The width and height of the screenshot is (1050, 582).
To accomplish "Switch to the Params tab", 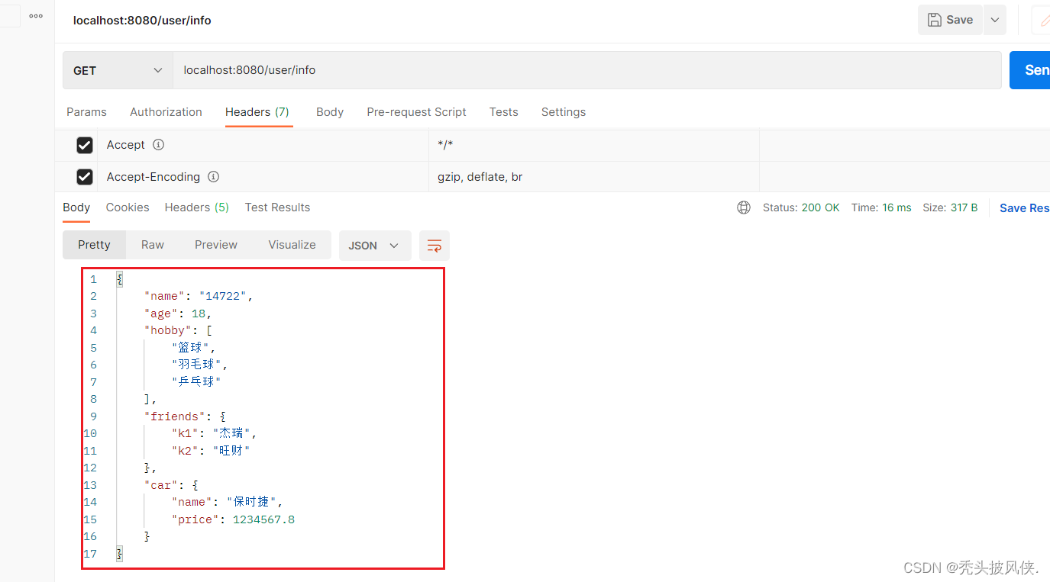I will pos(86,112).
